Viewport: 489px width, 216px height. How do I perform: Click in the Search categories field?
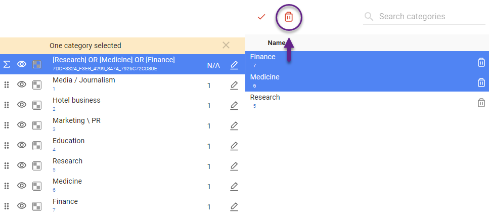pyautogui.click(x=430, y=17)
